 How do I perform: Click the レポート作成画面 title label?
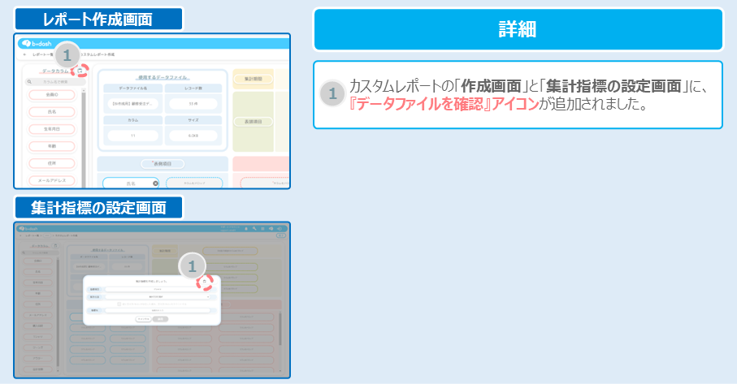coord(98,19)
